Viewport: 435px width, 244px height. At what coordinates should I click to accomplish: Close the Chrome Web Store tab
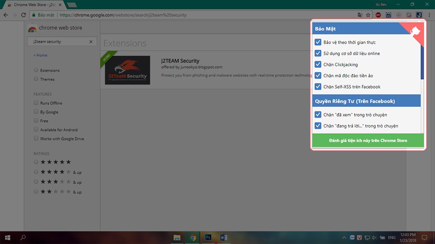[x=60, y=5]
